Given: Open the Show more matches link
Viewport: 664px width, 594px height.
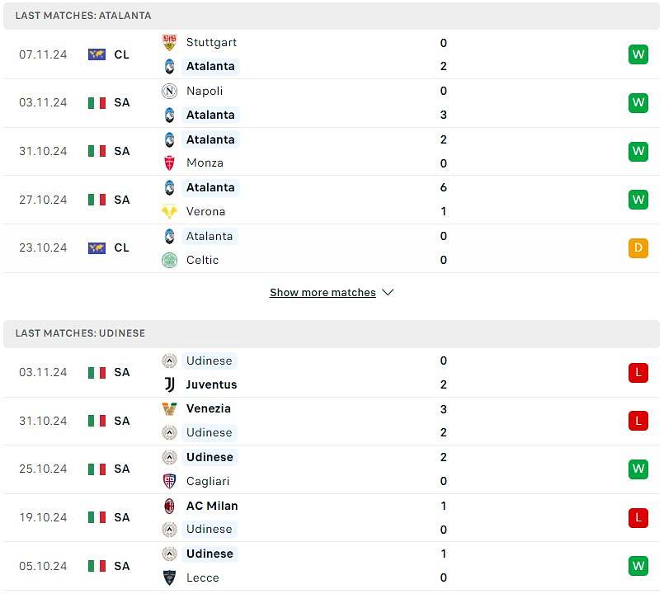Looking at the screenshot, I should 323,292.
